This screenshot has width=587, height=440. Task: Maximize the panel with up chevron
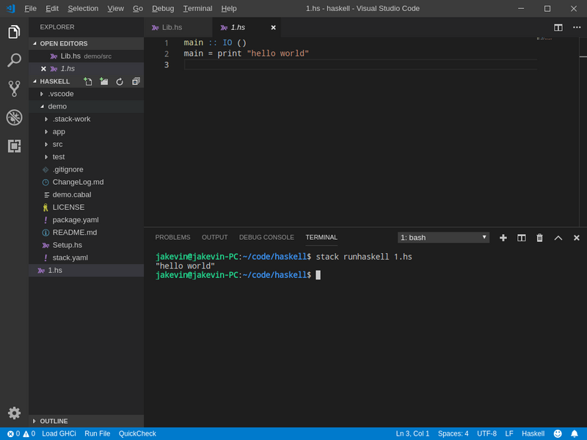[x=558, y=238]
